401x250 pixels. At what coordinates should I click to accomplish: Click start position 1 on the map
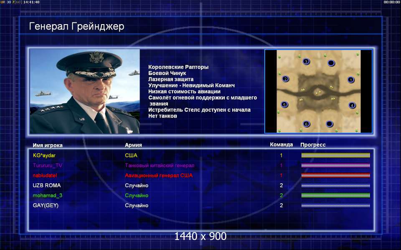(351, 80)
